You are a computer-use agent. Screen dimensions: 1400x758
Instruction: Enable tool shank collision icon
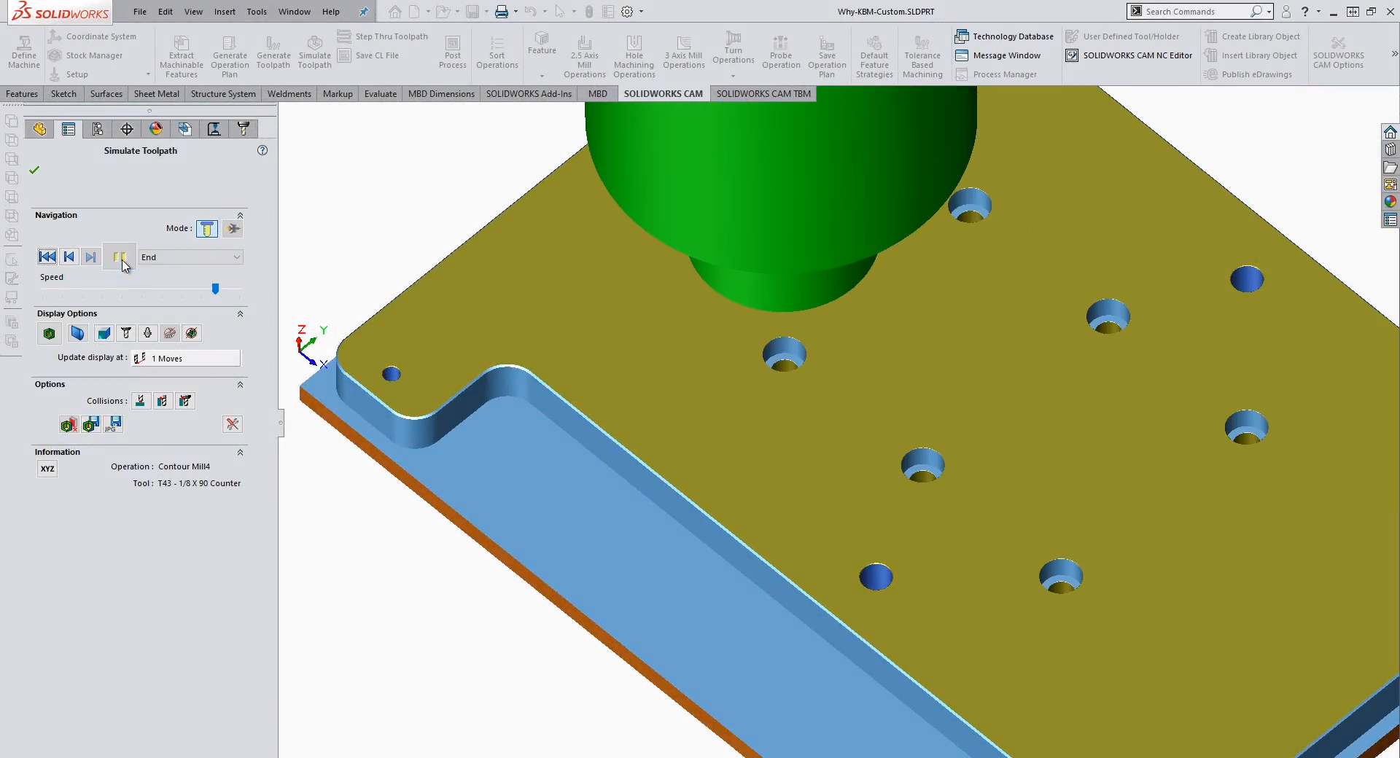click(163, 401)
